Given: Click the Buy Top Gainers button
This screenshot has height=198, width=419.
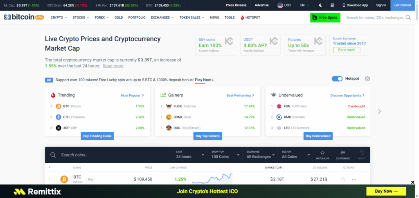Looking at the screenshot, I should (x=207, y=136).
